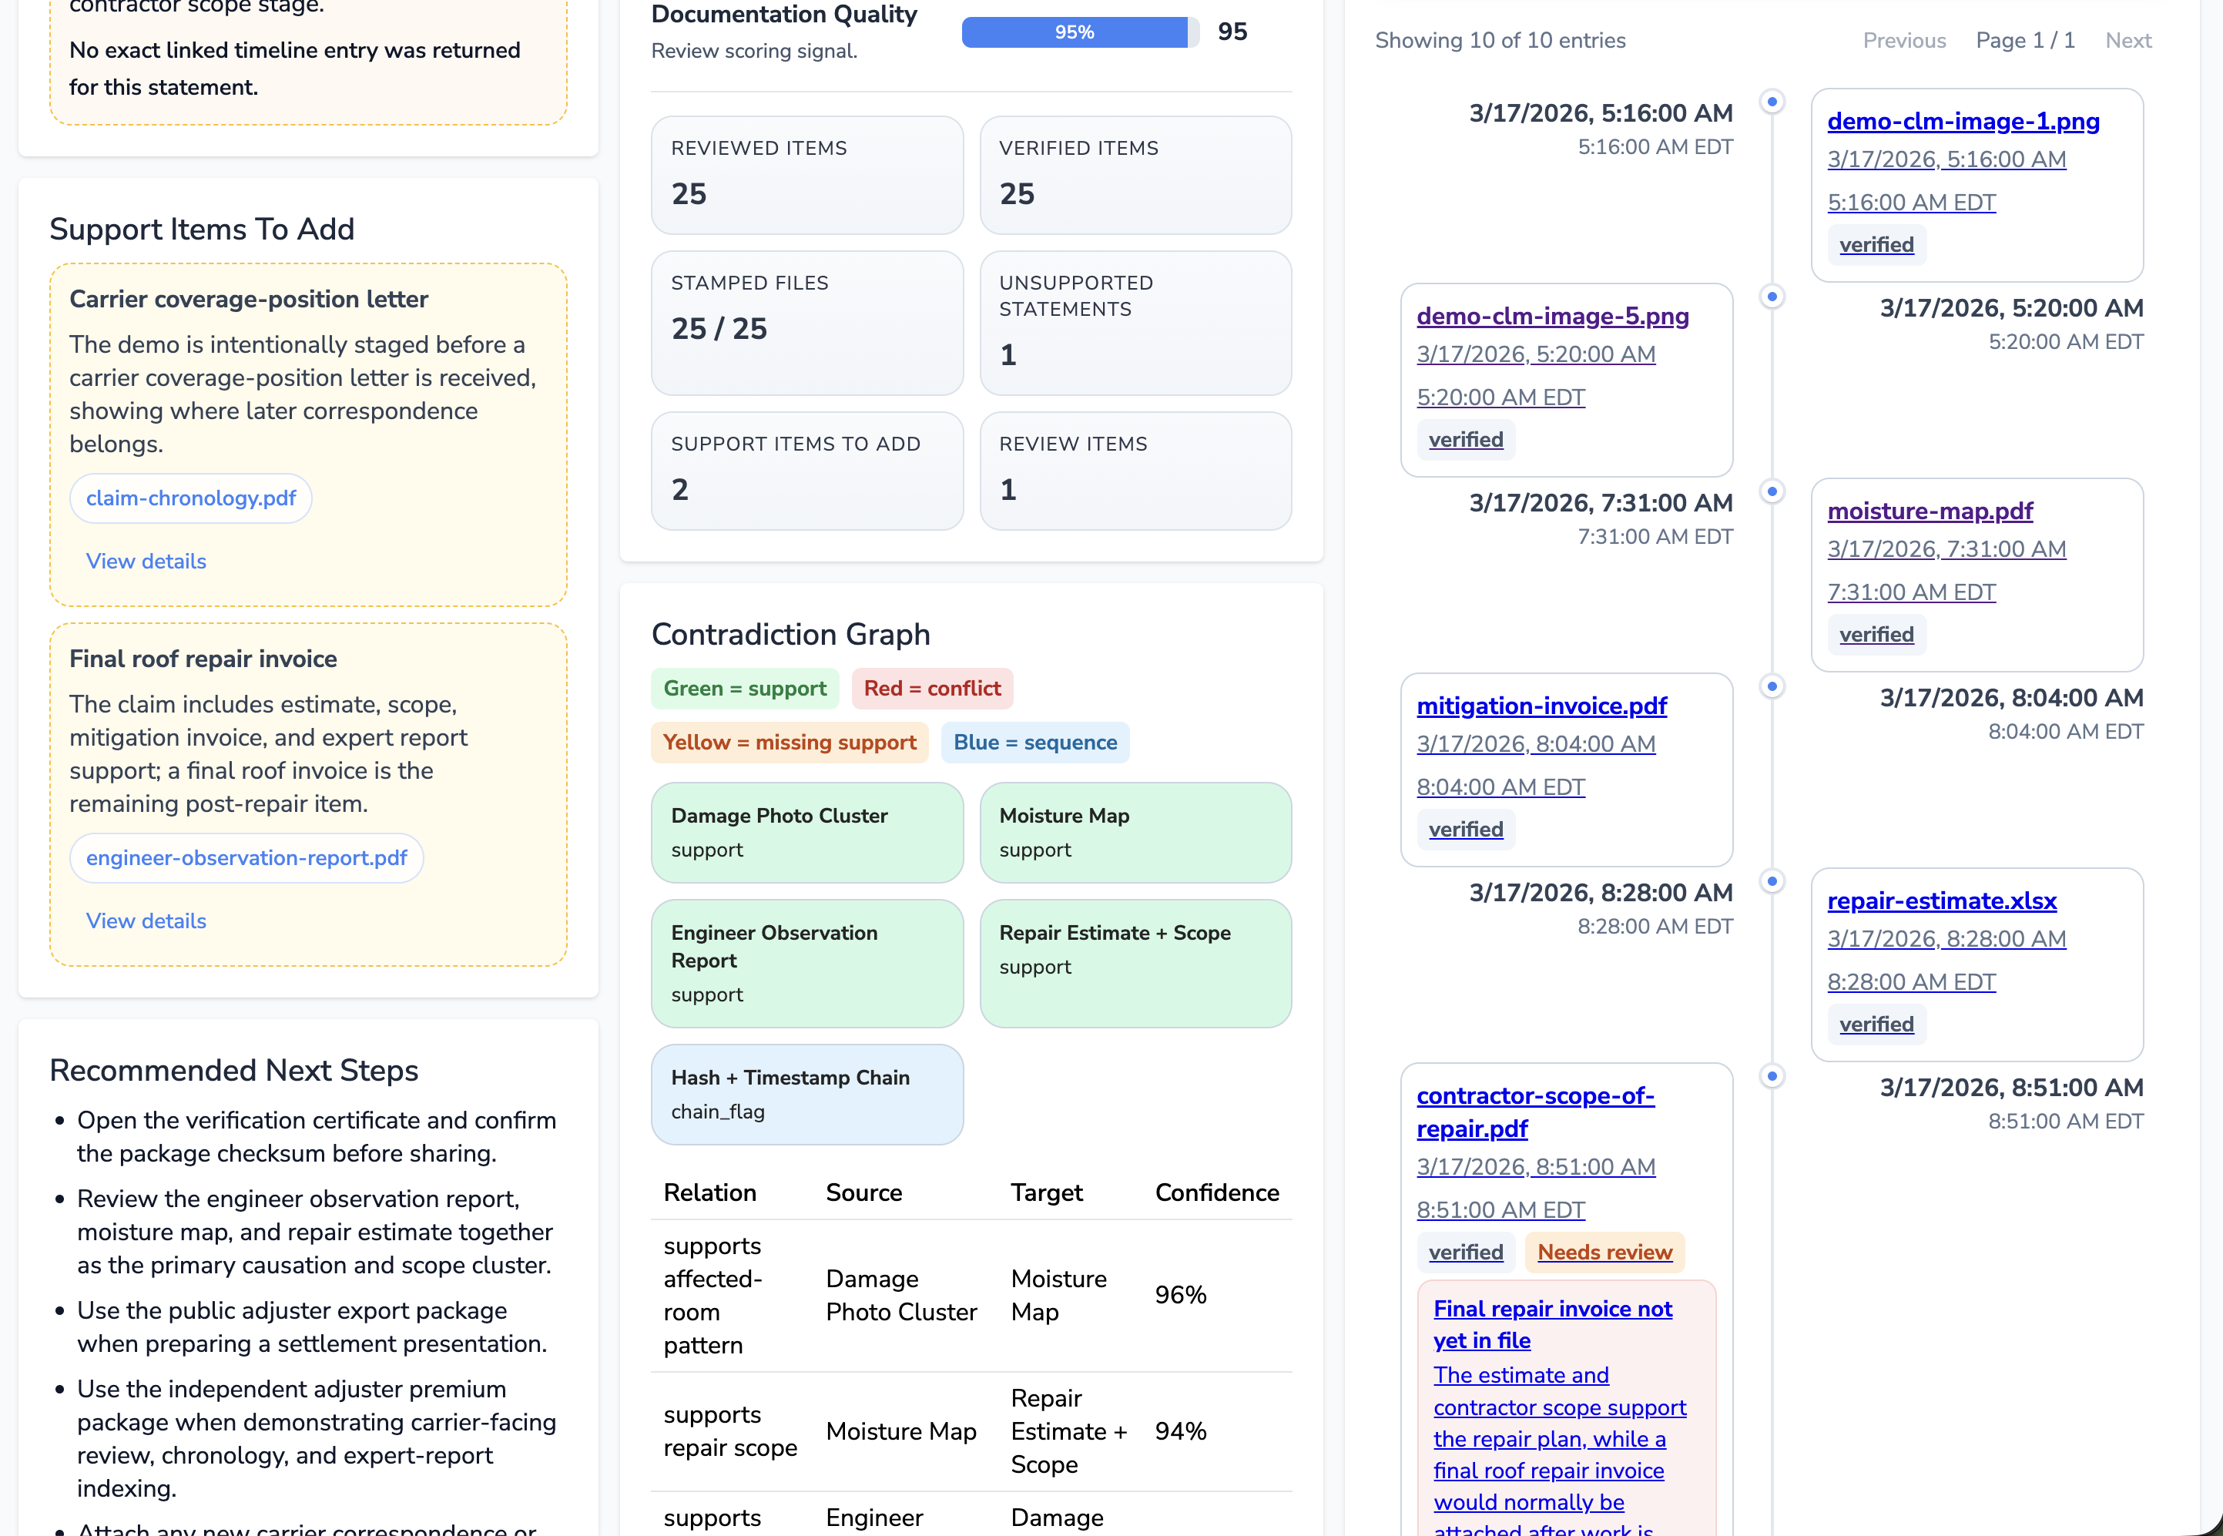This screenshot has height=1536, width=2223.
Task: Click the 'Page 1 / 1' indicator
Action: (2025, 40)
